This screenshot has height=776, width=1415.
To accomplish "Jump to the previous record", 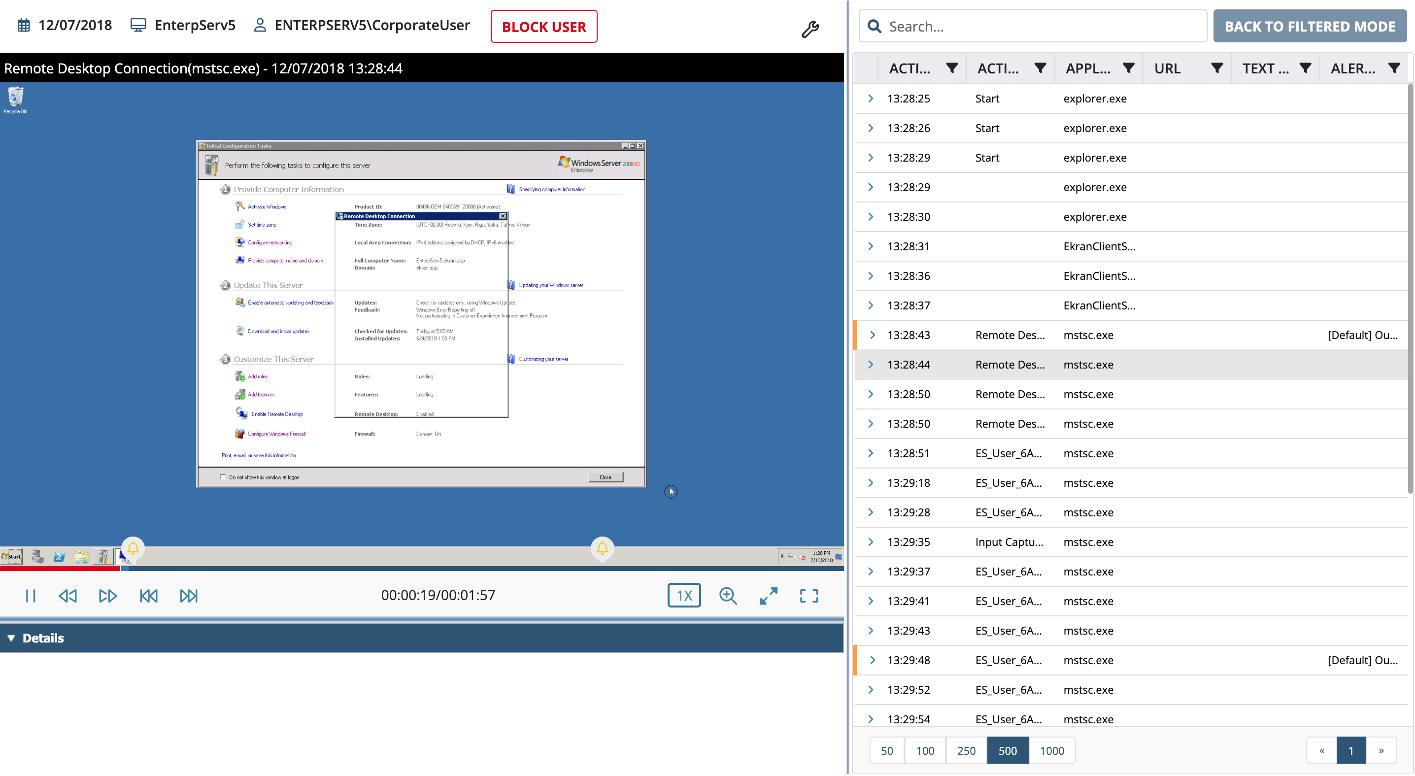I will click(148, 595).
